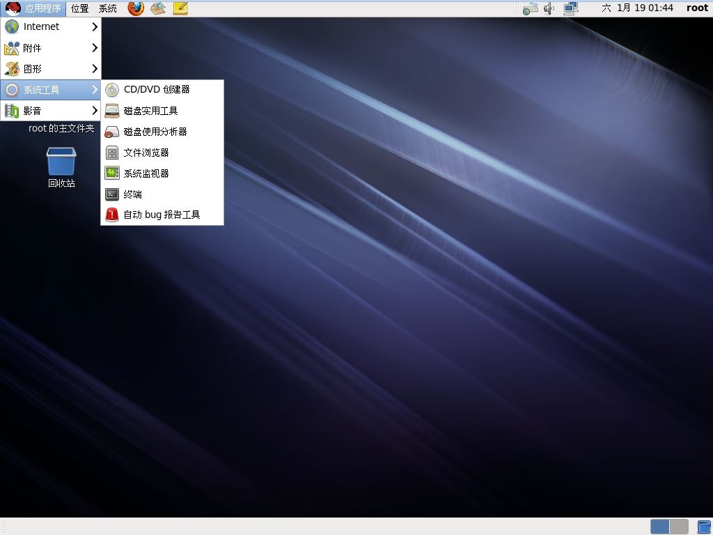Expand the 影音 submenu arrow
Screen dimensions: 713x535
[x=95, y=111]
